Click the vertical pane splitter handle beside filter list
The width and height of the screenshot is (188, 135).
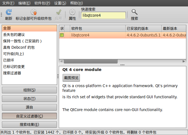pyautogui.click(x=58, y=76)
